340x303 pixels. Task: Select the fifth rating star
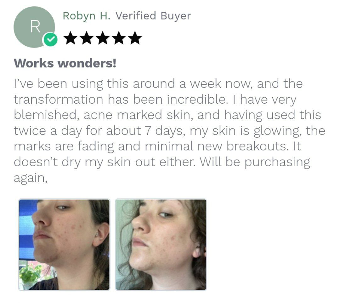(x=135, y=38)
